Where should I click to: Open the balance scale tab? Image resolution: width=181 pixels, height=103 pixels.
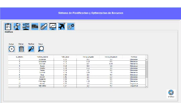(x=26, y=27)
